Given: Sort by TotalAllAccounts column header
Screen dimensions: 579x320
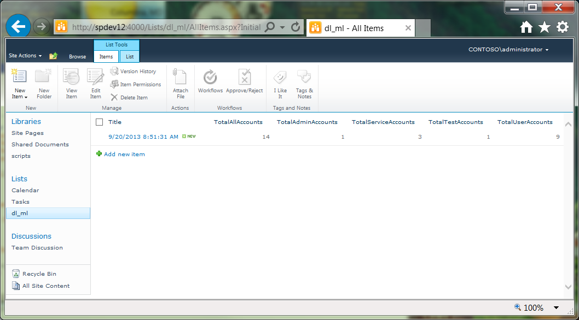Looking at the screenshot, I should click(x=238, y=122).
